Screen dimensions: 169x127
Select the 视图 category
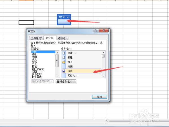click(43, 57)
